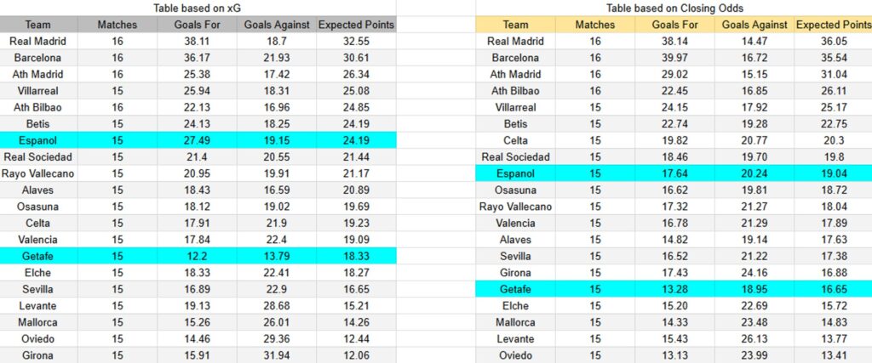Image resolution: width=872 pixels, height=363 pixels.
Task: Select the Team header in the xG table
Action: coord(37,25)
